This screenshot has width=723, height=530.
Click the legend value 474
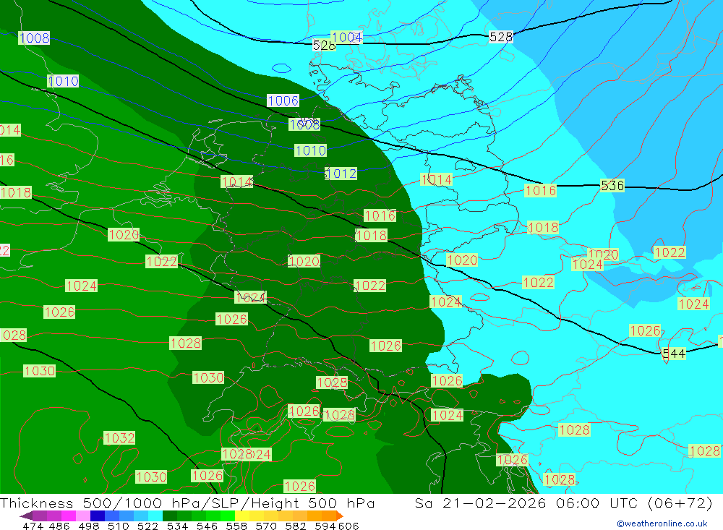pos(33,526)
